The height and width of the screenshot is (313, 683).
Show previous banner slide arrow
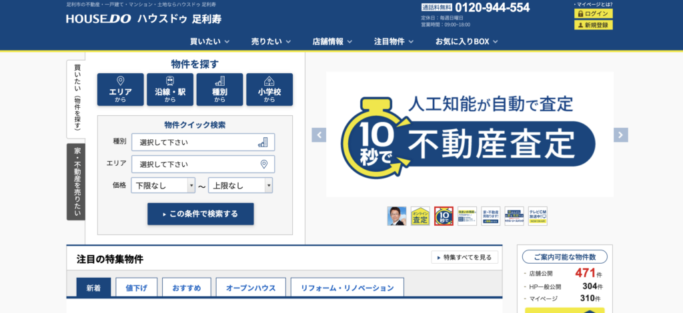[x=319, y=135]
